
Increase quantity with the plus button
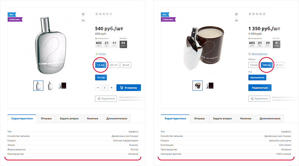tap(111, 88)
